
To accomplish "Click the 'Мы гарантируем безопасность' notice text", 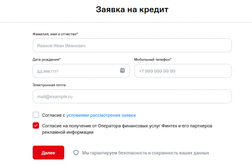I will pos(146,153).
